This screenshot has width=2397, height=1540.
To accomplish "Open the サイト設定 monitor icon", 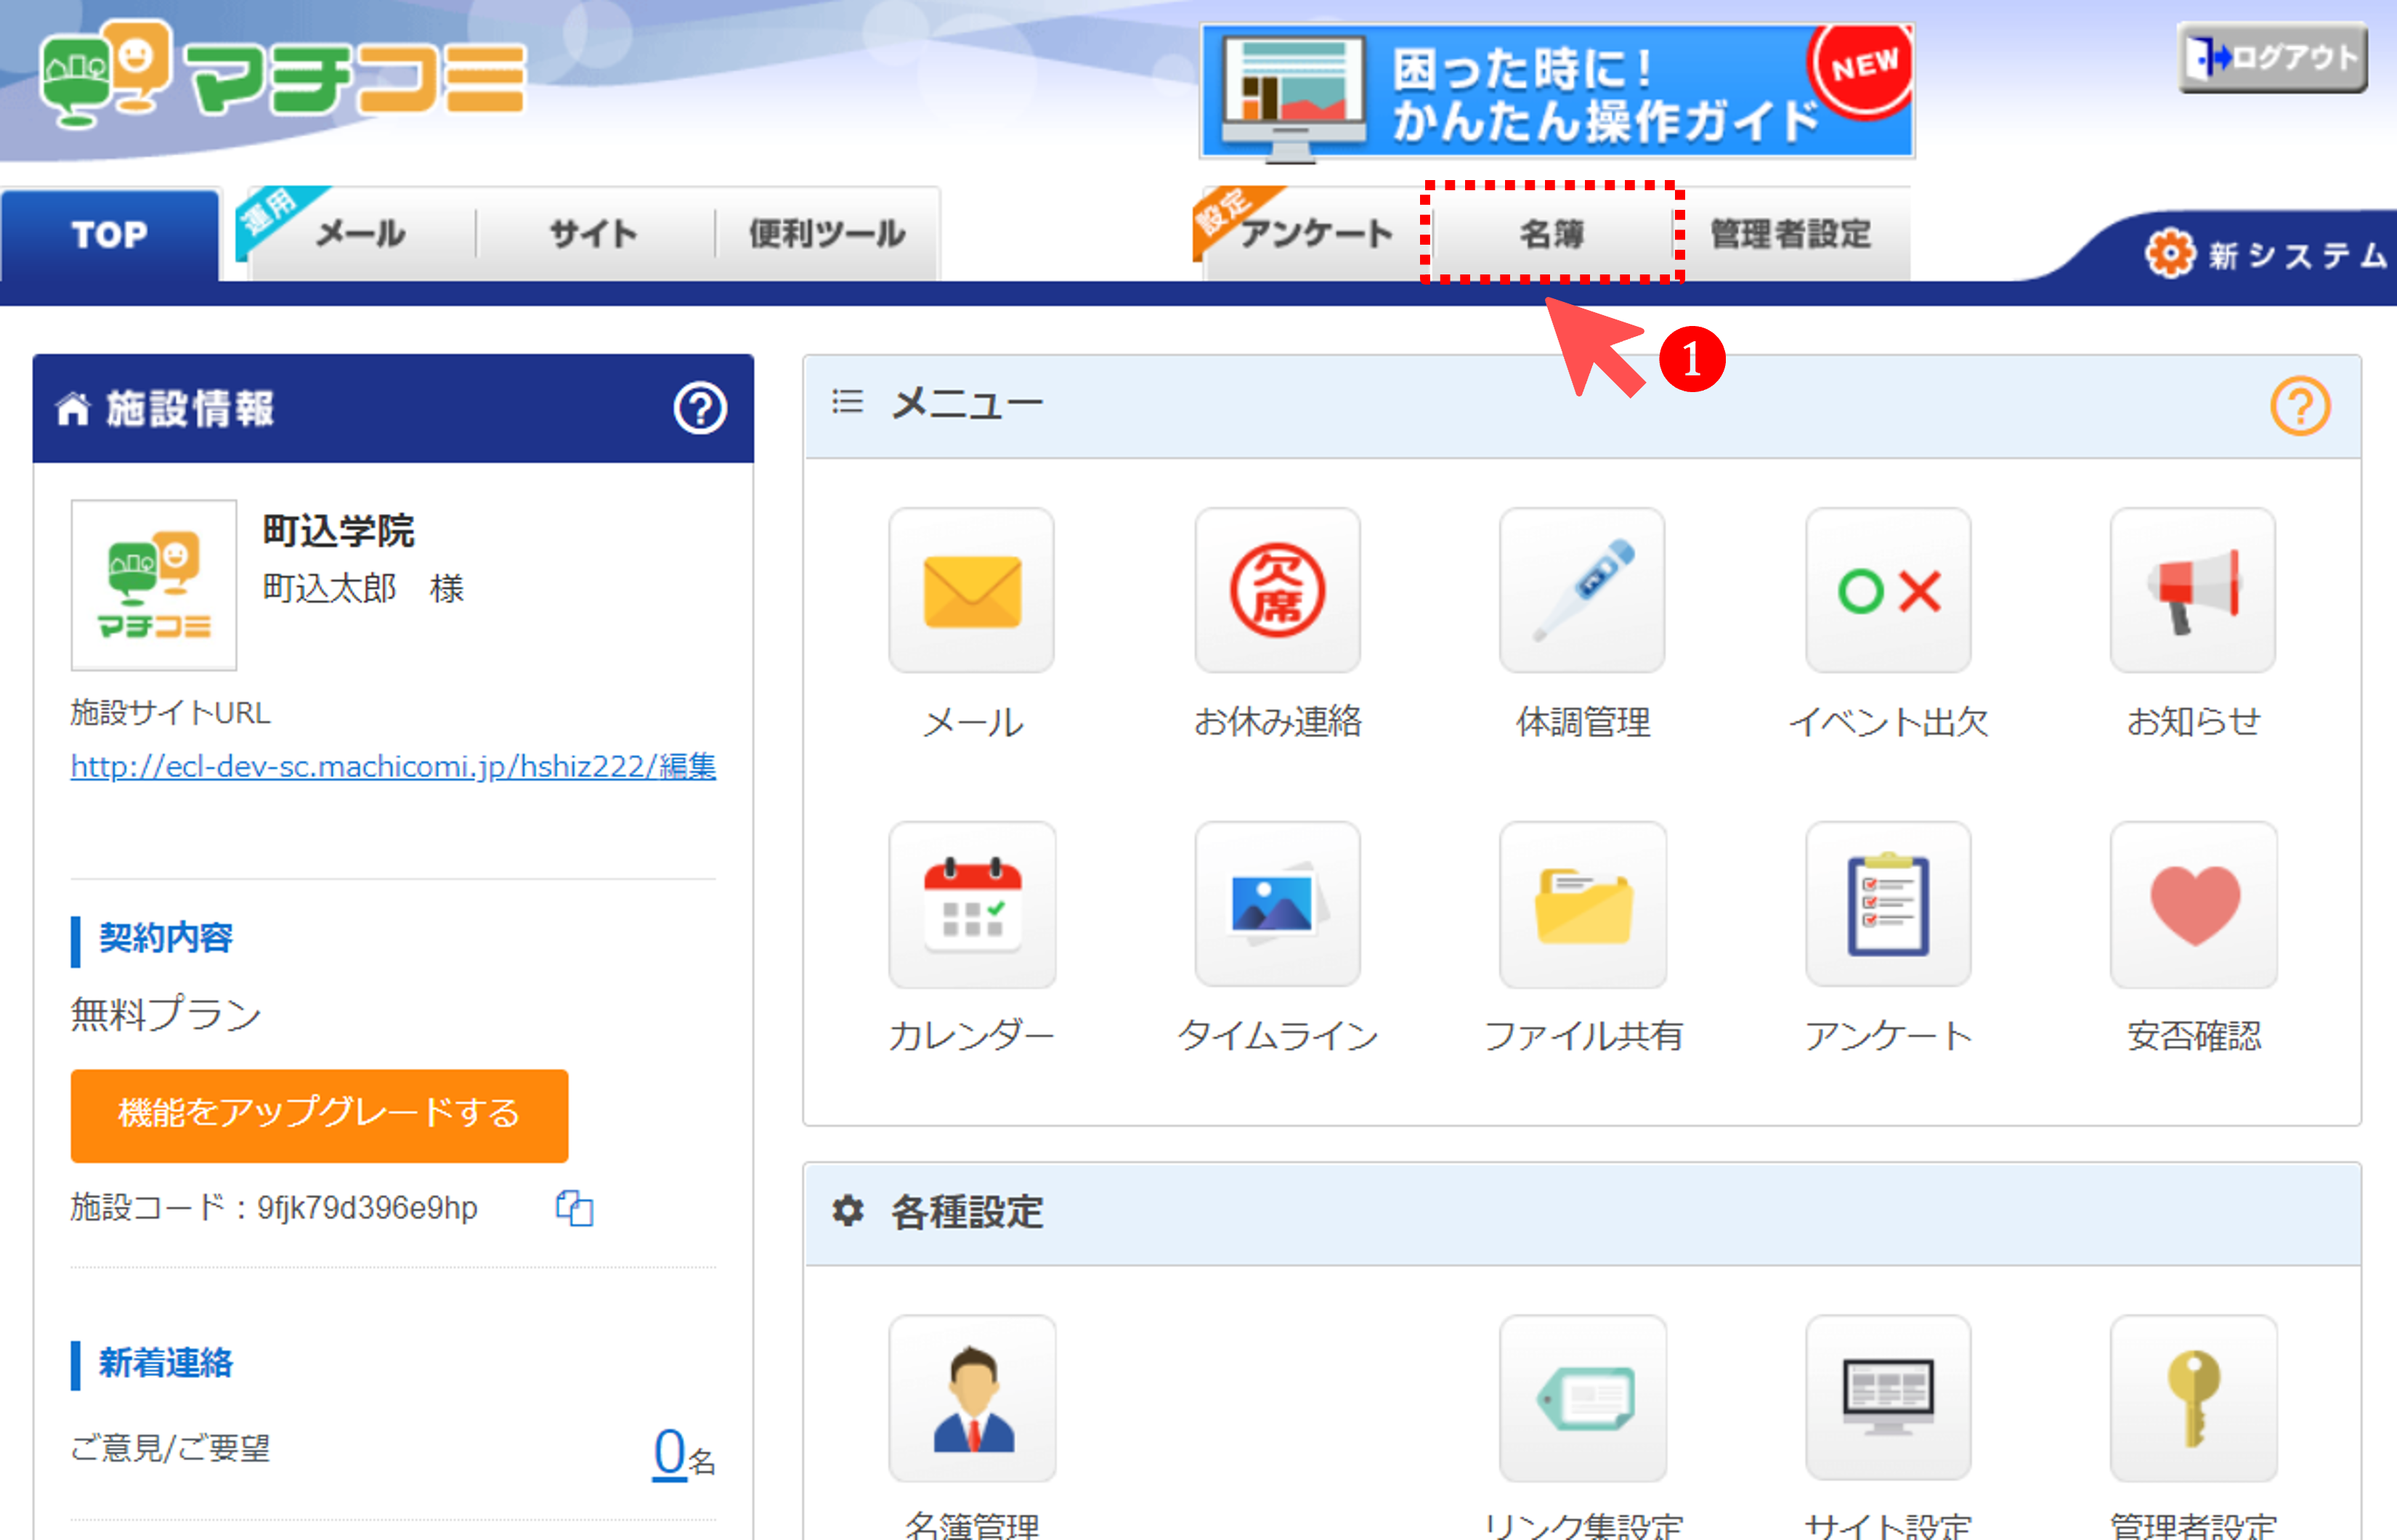I will (x=1889, y=1398).
